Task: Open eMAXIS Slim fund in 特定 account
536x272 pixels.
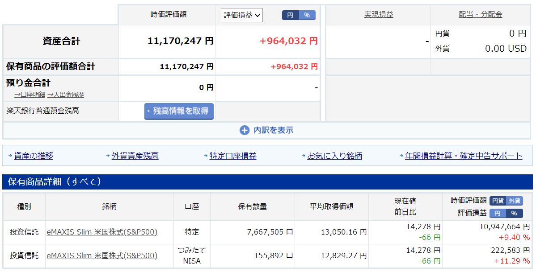Action: point(102,232)
